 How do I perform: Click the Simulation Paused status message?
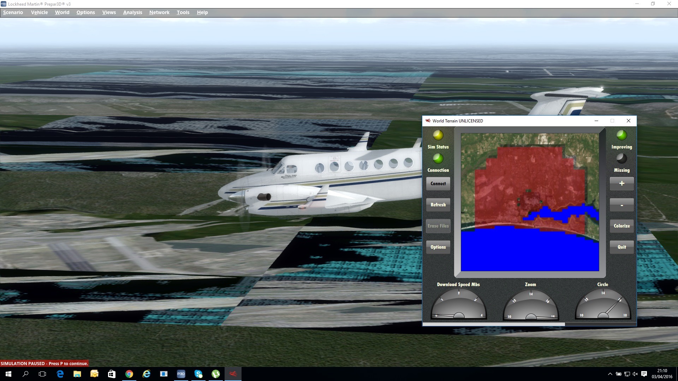(44, 363)
